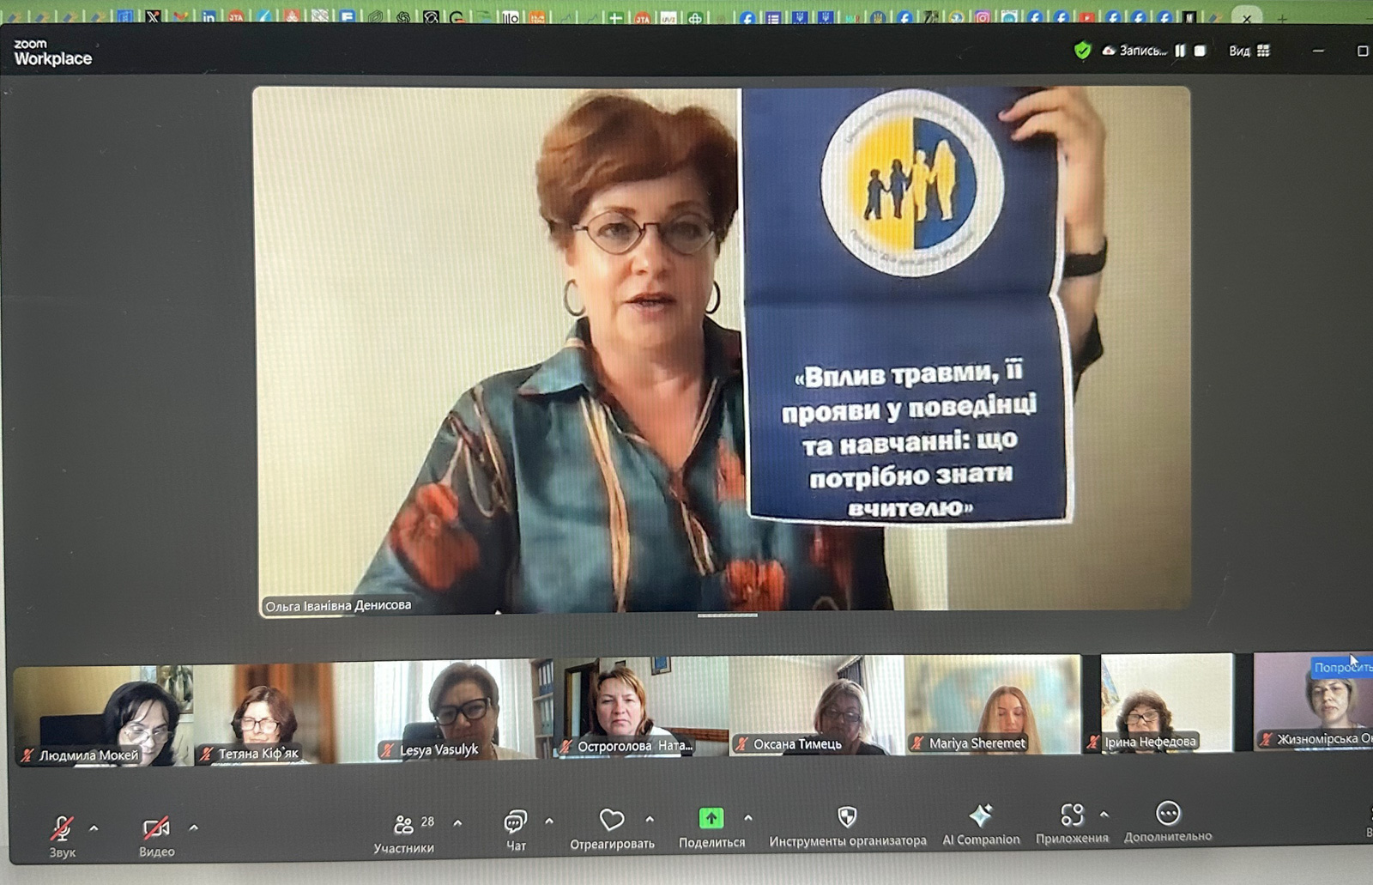Pause the cloud recording
The image size is (1373, 885).
click(x=1180, y=51)
